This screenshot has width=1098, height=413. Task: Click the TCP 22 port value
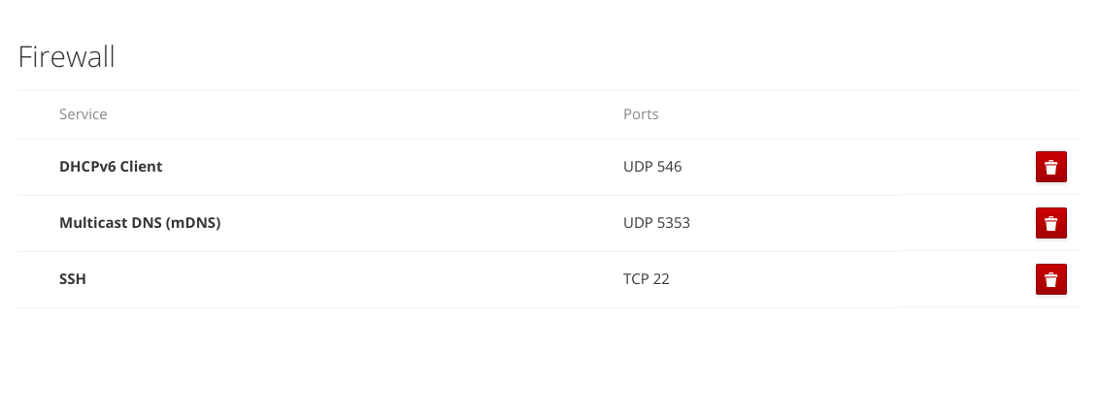pos(647,279)
